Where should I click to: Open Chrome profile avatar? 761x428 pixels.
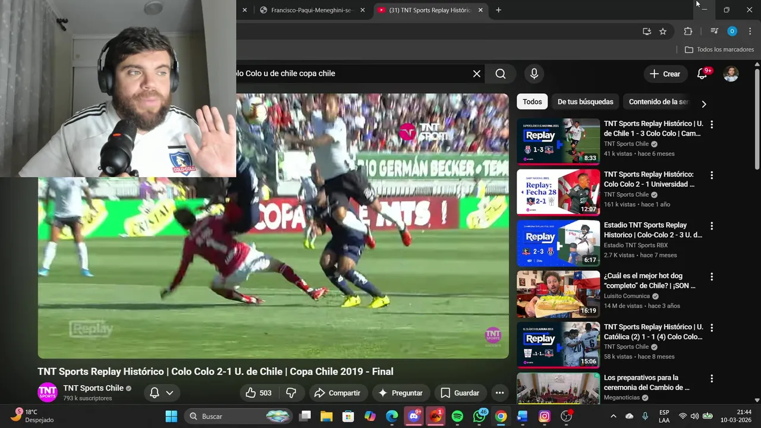(732, 32)
